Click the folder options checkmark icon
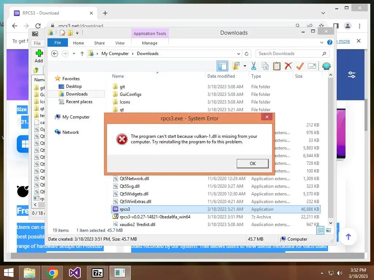This screenshot has height=280, width=374. [236, 66]
